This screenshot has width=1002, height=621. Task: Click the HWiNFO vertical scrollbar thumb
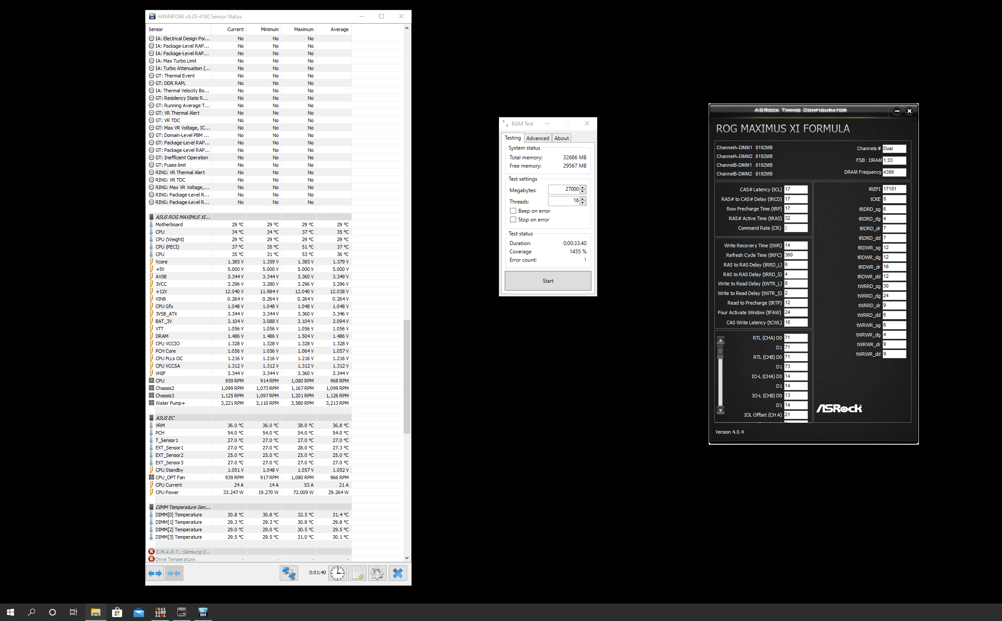(x=407, y=376)
